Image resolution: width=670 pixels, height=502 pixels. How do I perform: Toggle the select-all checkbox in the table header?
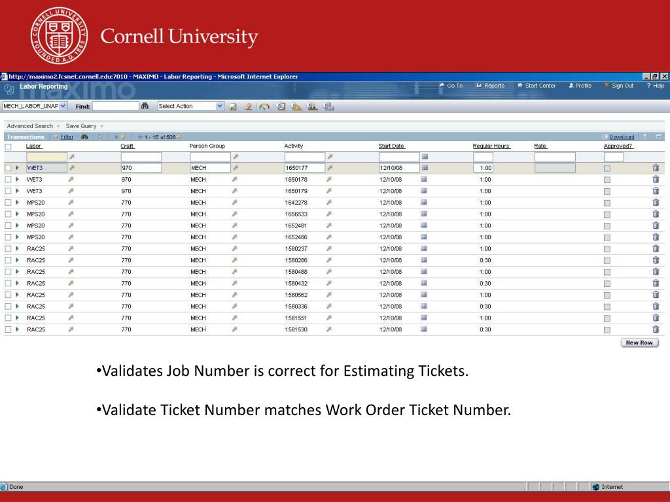point(8,147)
